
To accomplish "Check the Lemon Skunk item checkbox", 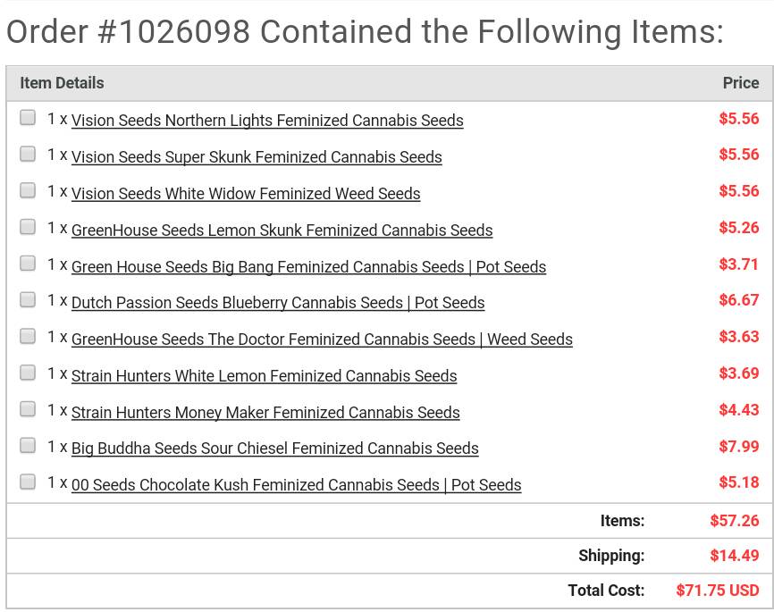I will (28, 227).
